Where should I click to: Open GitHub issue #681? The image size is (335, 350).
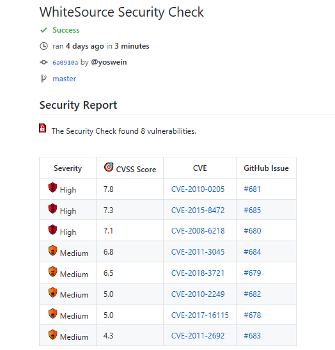[x=252, y=189]
